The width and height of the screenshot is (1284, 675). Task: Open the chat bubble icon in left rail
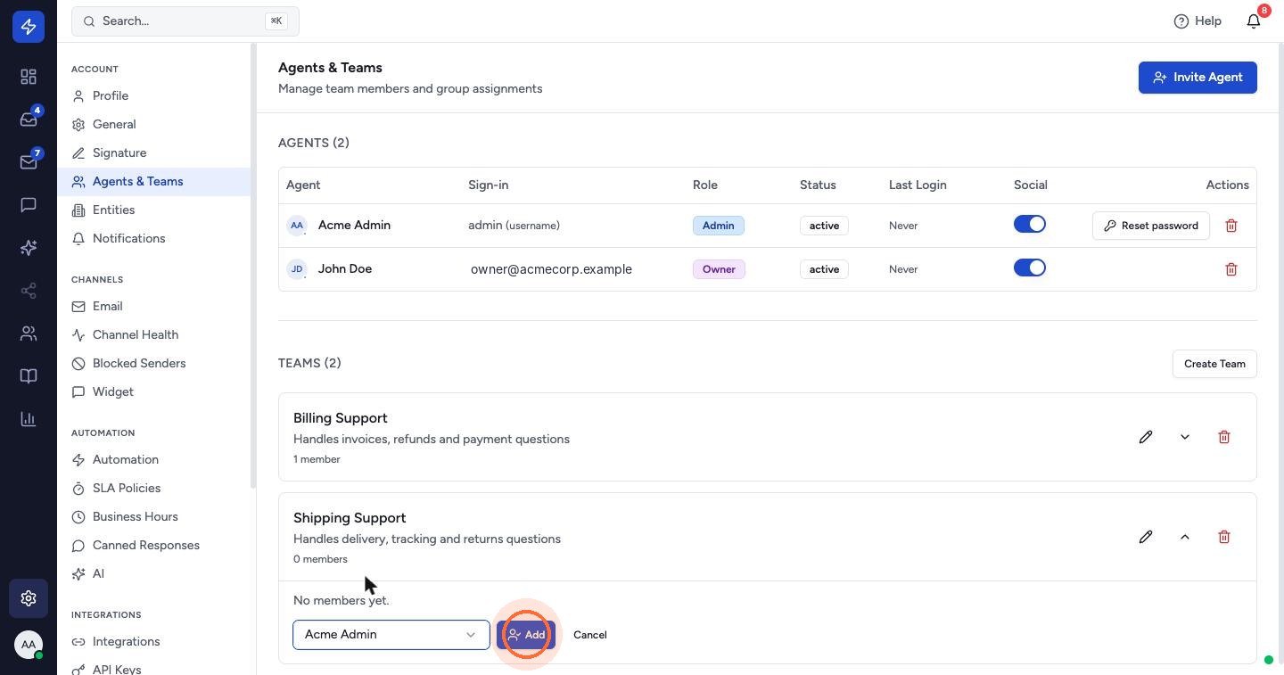[x=29, y=205]
